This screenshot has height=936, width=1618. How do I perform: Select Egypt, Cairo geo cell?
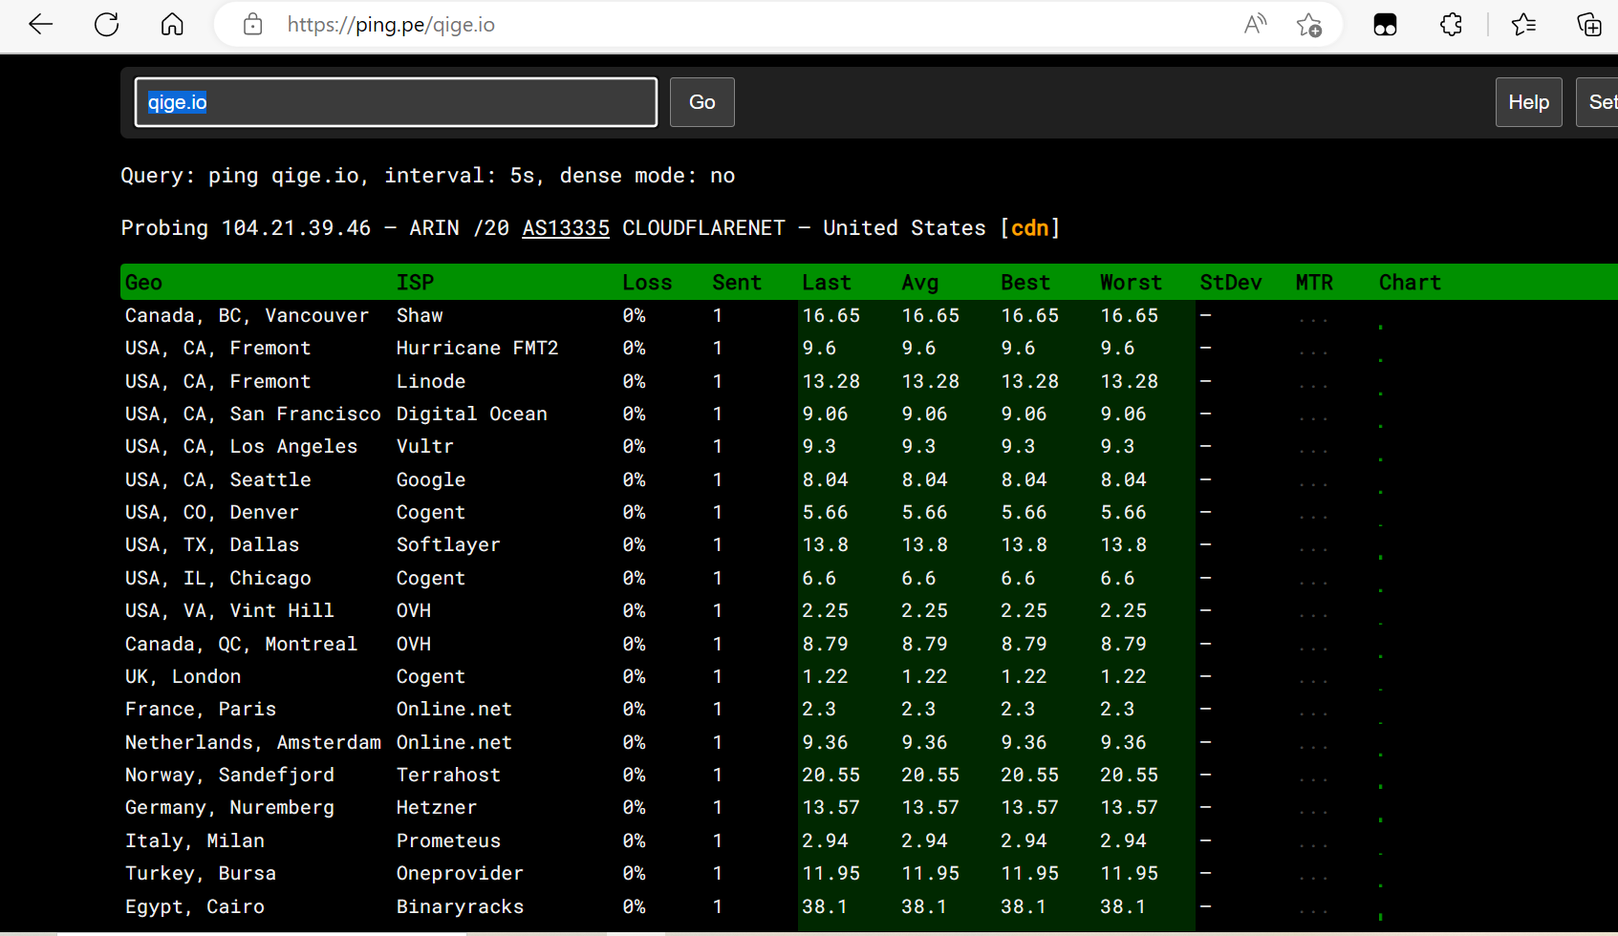[195, 907]
